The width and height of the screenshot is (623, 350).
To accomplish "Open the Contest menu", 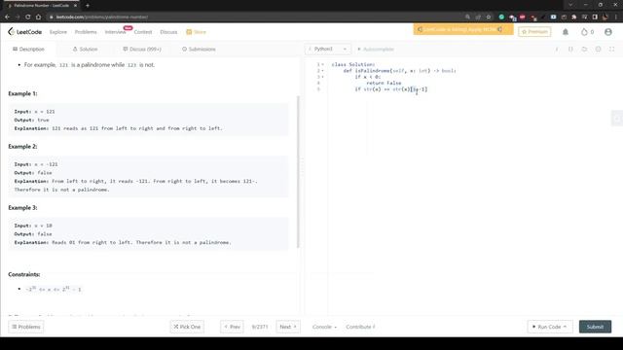I will [x=143, y=32].
